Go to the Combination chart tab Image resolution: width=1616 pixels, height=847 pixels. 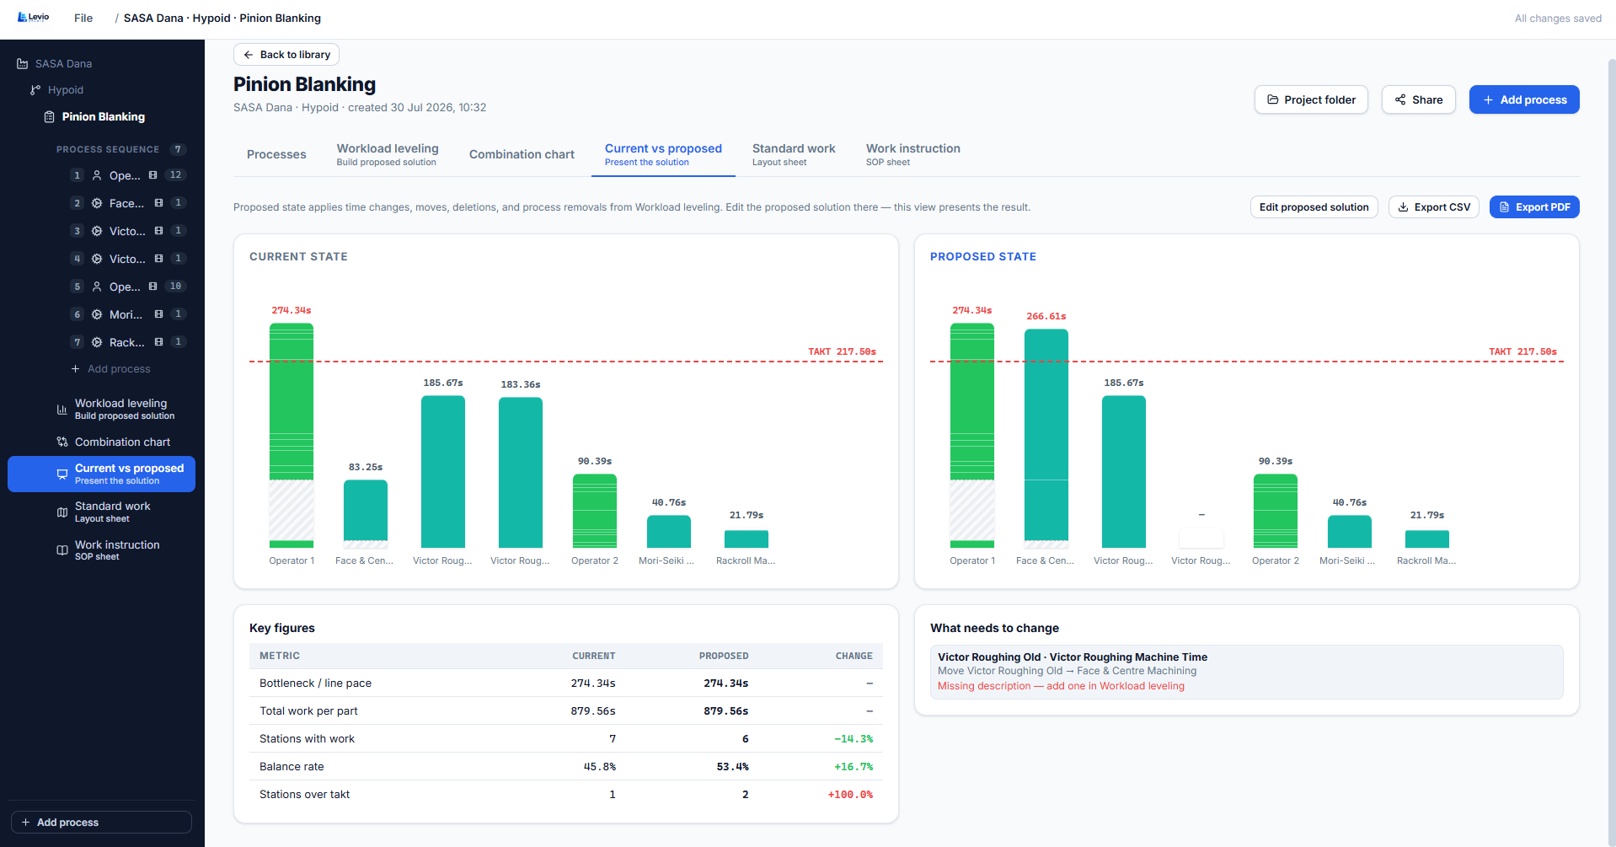[522, 154]
